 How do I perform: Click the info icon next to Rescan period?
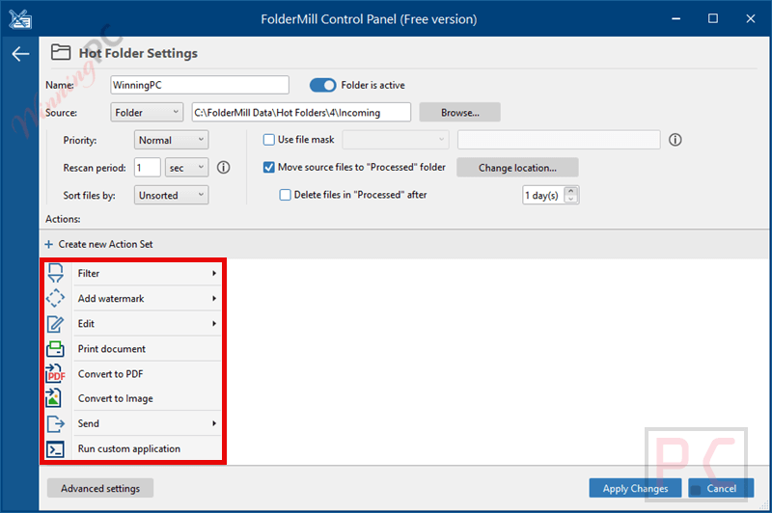(x=224, y=168)
